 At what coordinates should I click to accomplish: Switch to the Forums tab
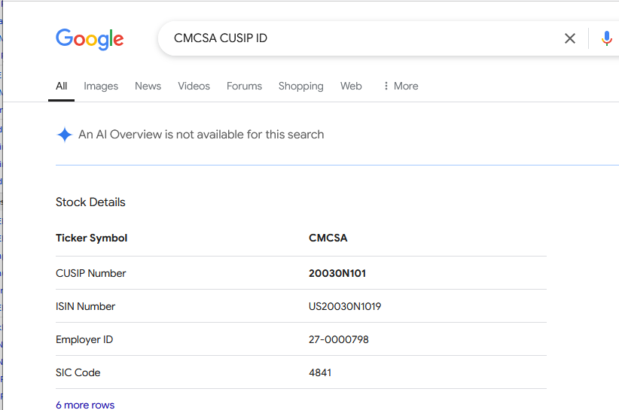(x=244, y=86)
